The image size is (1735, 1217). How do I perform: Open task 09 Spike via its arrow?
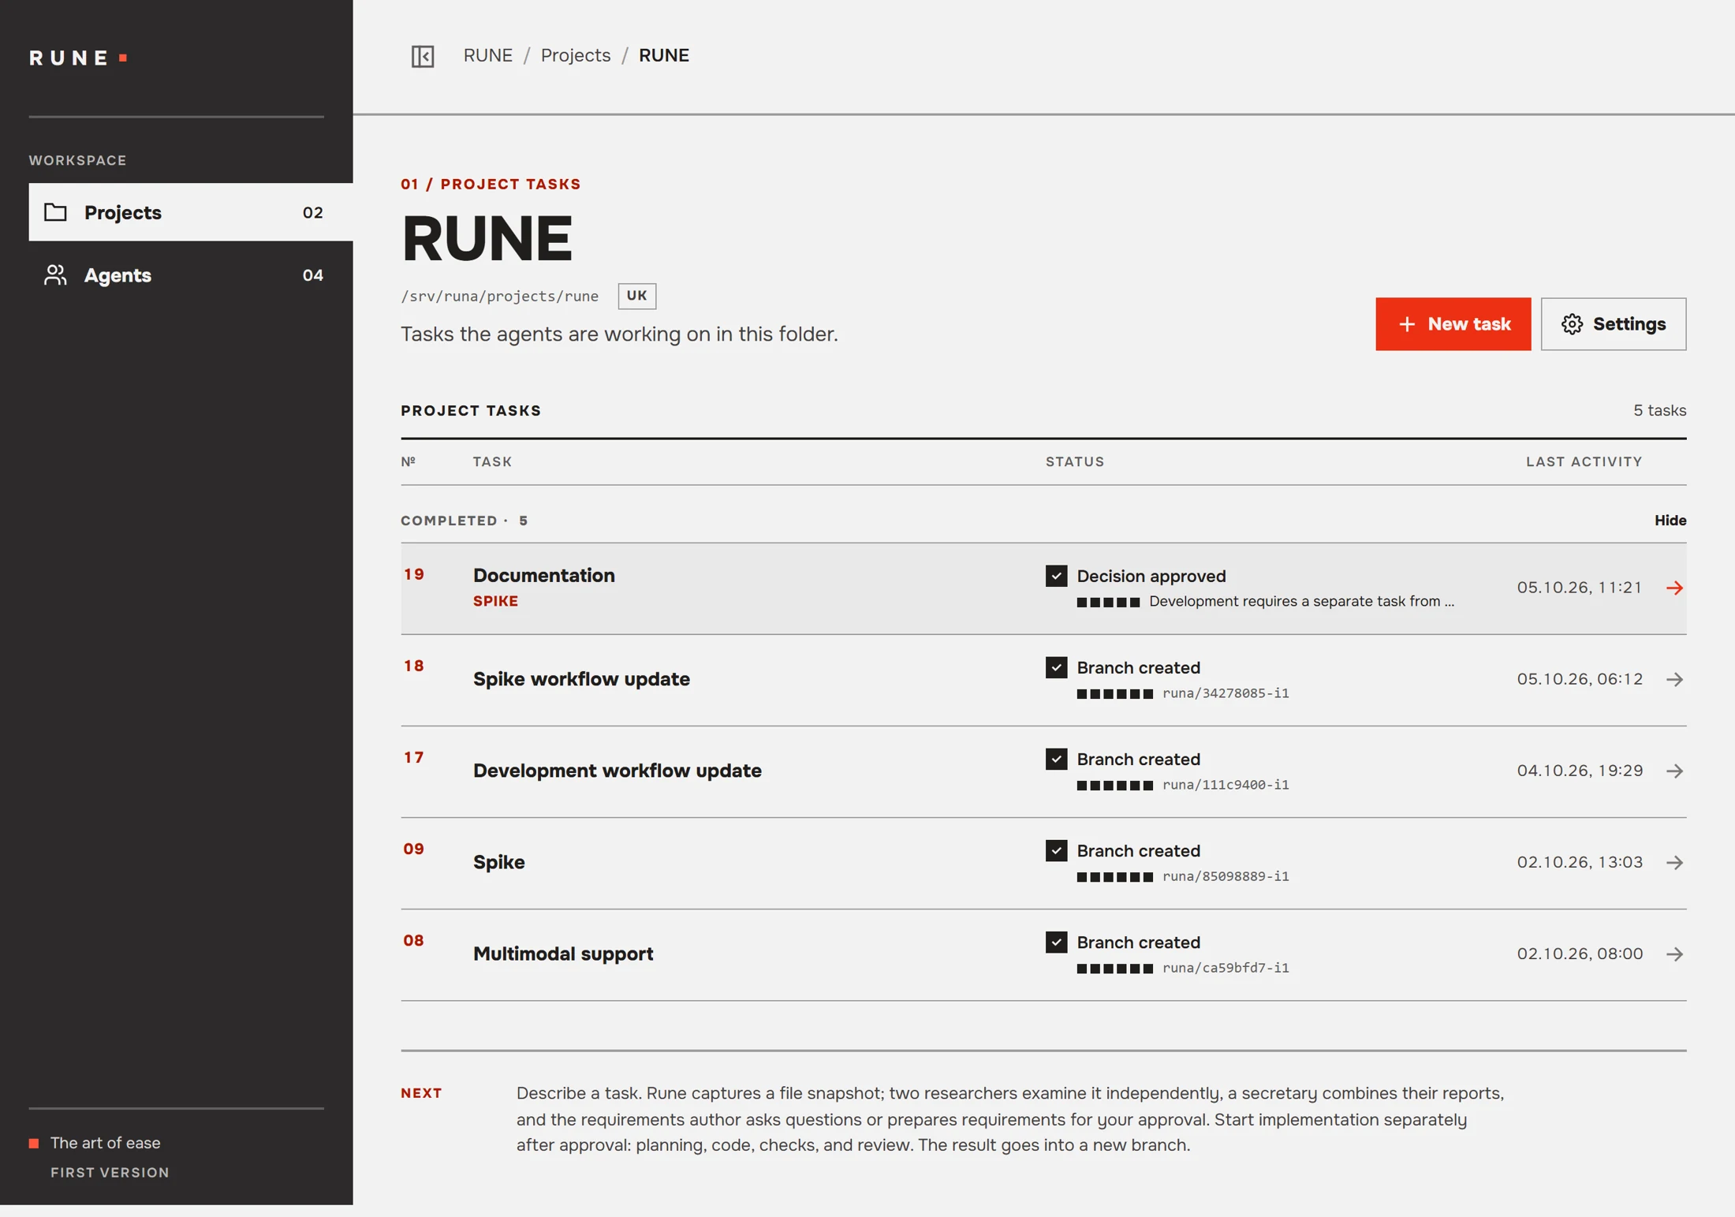1674,862
